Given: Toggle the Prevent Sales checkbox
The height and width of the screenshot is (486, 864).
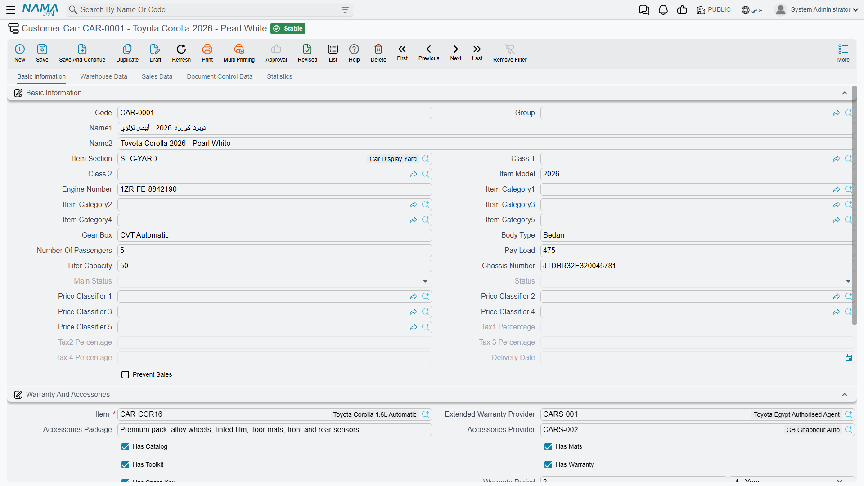Looking at the screenshot, I should (x=126, y=375).
